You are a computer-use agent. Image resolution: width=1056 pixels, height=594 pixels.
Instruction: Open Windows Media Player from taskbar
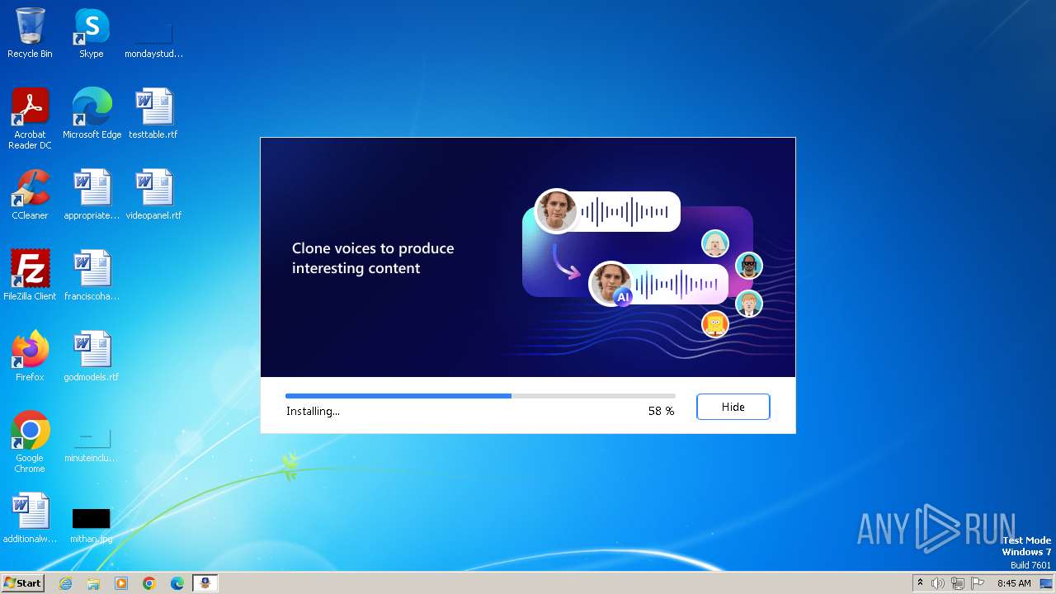click(x=121, y=583)
